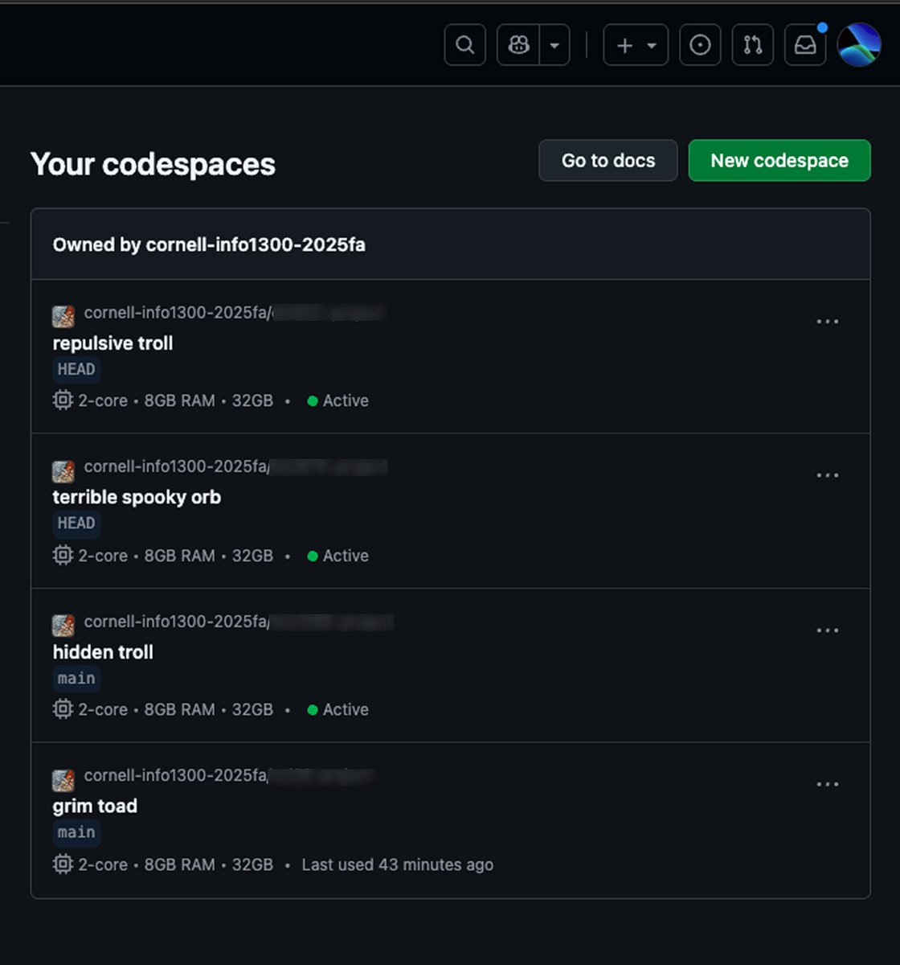Image resolution: width=900 pixels, height=965 pixels.
Task: Click the Active status of terrible spooky orb
Action: click(x=338, y=556)
